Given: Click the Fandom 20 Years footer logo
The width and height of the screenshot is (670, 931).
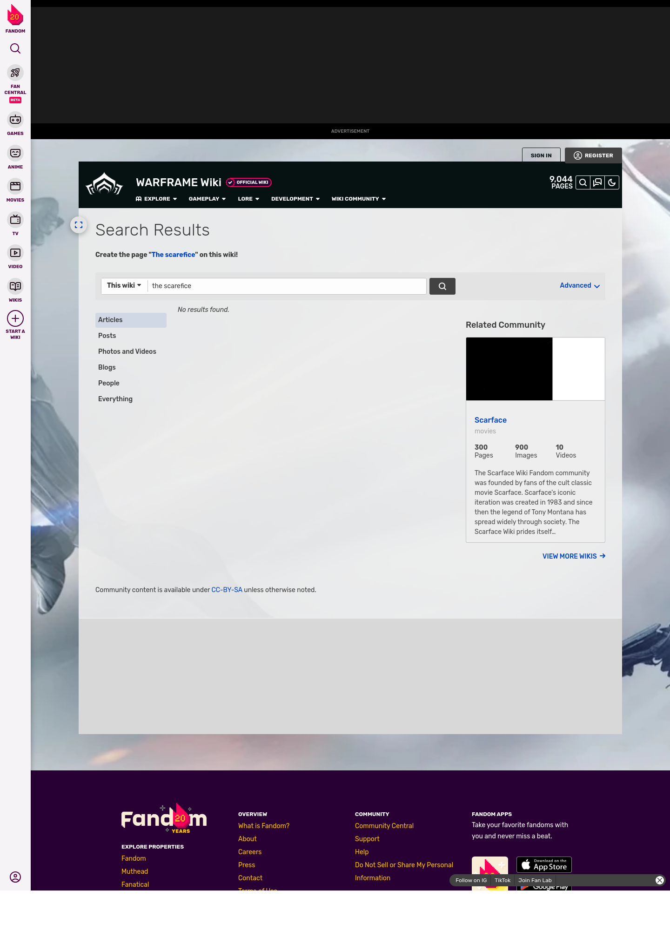Looking at the screenshot, I should point(164,819).
